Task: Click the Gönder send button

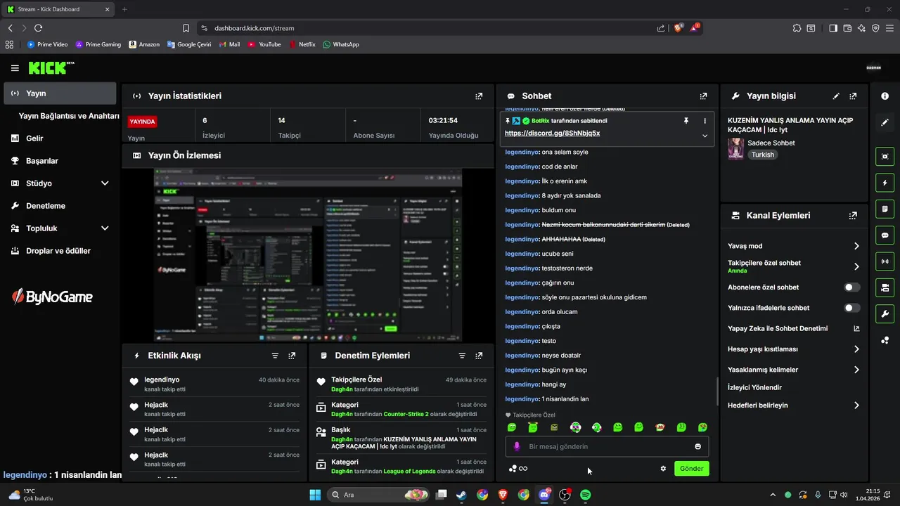Action: click(691, 469)
